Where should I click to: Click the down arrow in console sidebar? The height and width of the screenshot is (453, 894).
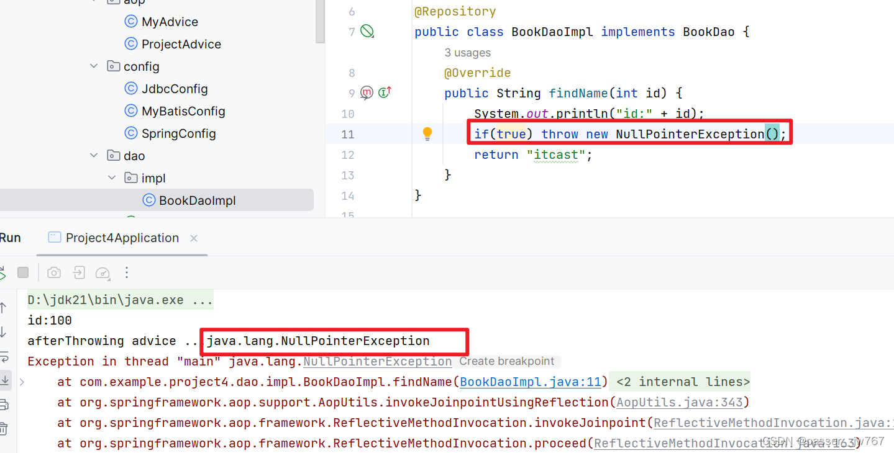3,332
